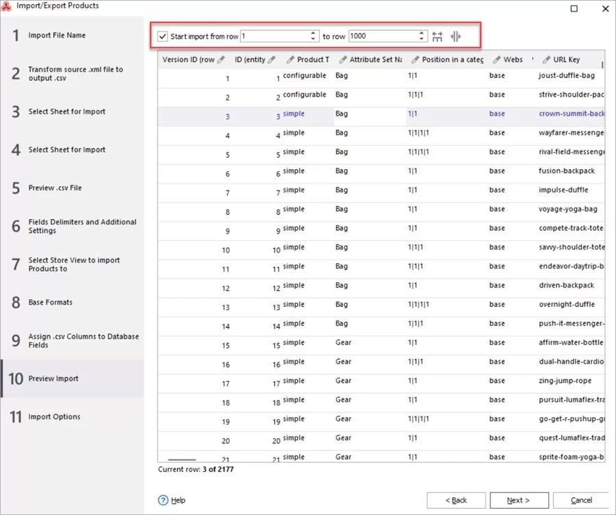Viewport: 616px width, 515px height.
Task: Go to step 3 Select Sheet for Import
Action: (73, 112)
